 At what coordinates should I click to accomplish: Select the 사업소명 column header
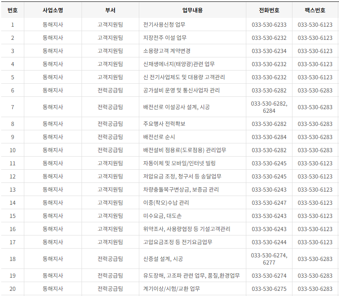pos(52,10)
